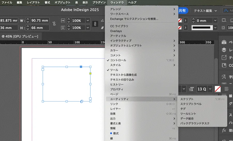
Task: Click the width stepper arrows beside W
Action: click(28, 20)
